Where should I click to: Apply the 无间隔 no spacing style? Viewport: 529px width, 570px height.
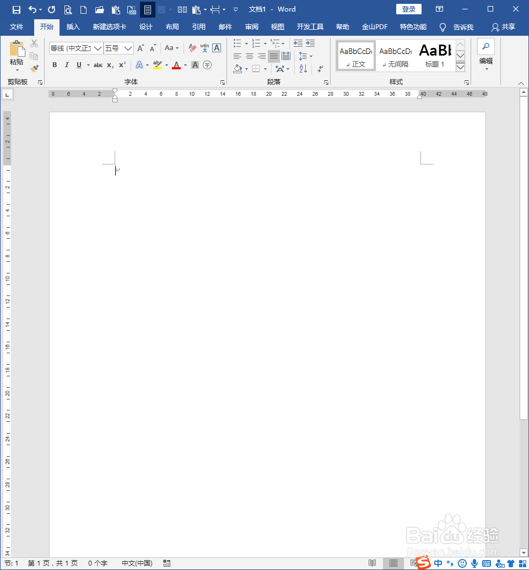(396, 56)
